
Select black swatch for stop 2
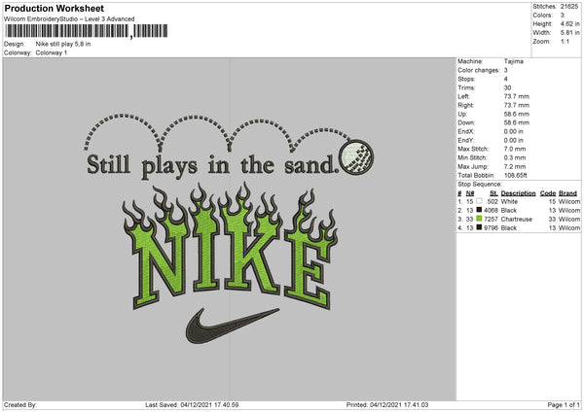[x=479, y=210]
